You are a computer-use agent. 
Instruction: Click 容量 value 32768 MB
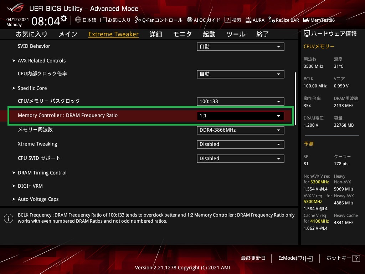click(x=344, y=125)
